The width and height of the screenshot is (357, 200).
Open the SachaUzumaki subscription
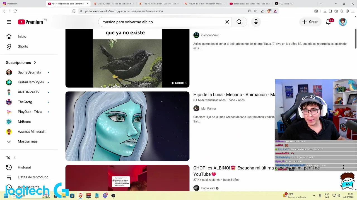(x=29, y=72)
